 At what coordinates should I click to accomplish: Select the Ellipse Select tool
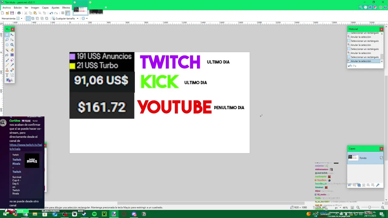click(7, 45)
